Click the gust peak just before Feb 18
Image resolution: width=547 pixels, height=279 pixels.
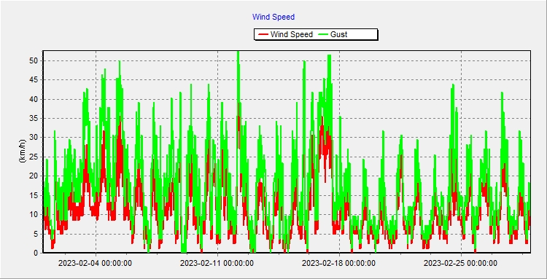pyautogui.click(x=329, y=56)
